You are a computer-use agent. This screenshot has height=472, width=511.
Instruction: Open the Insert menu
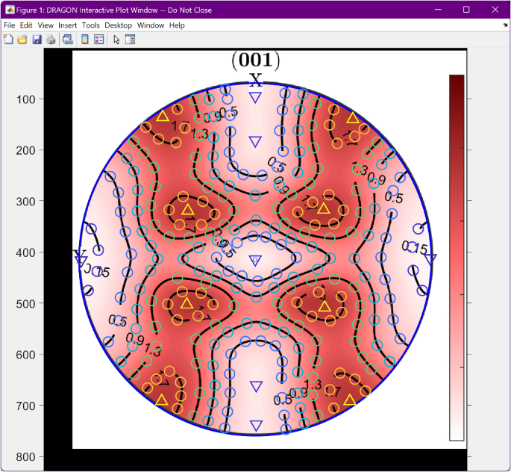(x=67, y=25)
